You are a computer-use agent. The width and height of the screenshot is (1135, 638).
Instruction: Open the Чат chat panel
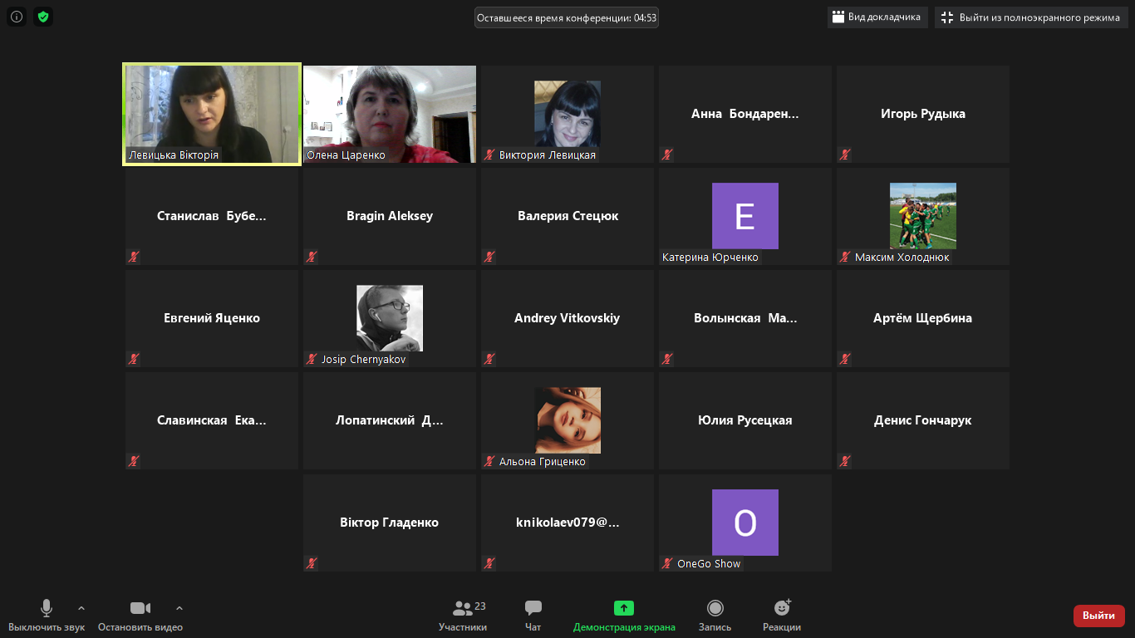pos(533,616)
